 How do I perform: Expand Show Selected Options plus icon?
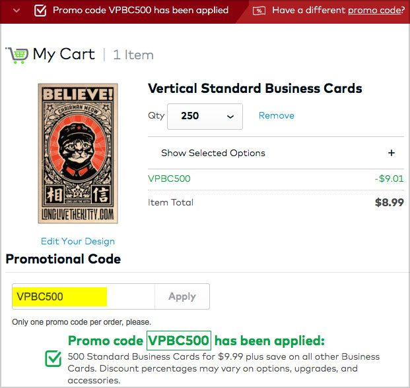tap(391, 153)
